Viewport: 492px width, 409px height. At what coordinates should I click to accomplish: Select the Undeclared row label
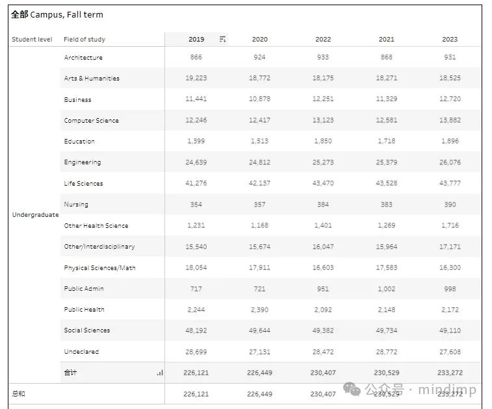tap(81, 352)
